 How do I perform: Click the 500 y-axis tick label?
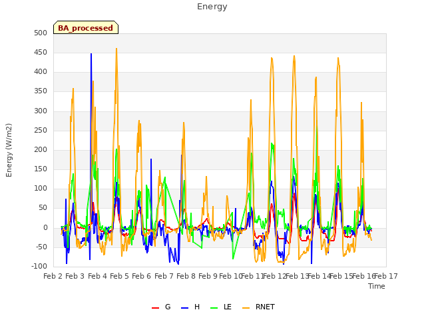coord(41,33)
